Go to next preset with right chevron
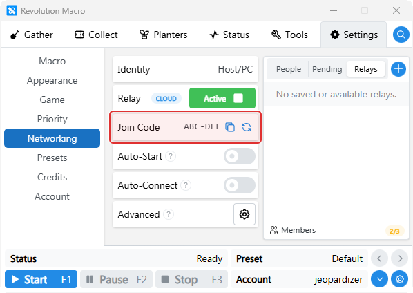Image resolution: width=413 pixels, height=293 pixels. [400, 258]
